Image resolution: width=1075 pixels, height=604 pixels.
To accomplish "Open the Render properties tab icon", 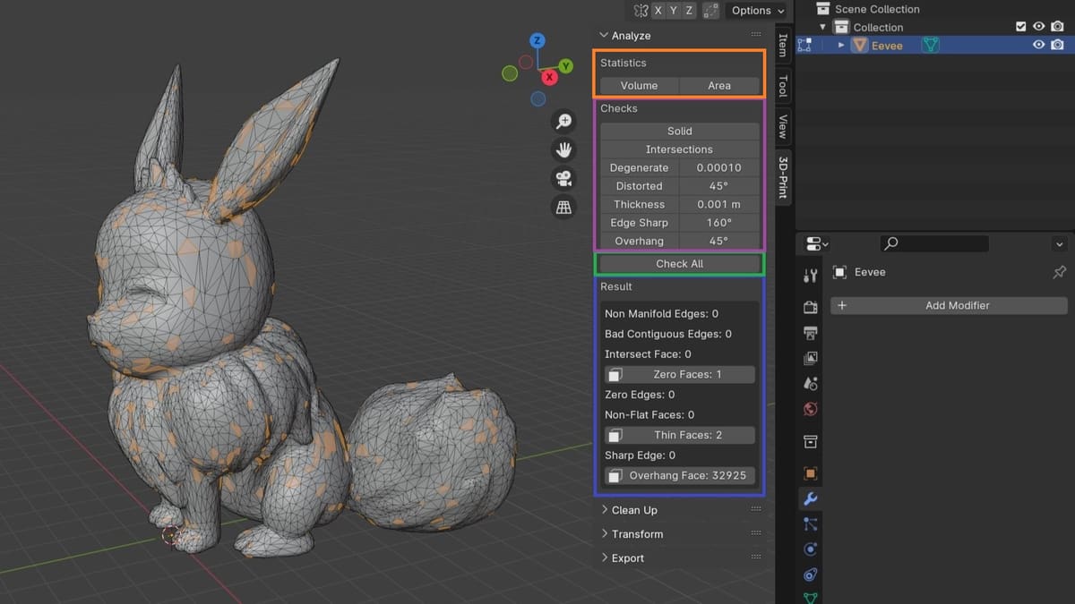I will pos(811,308).
